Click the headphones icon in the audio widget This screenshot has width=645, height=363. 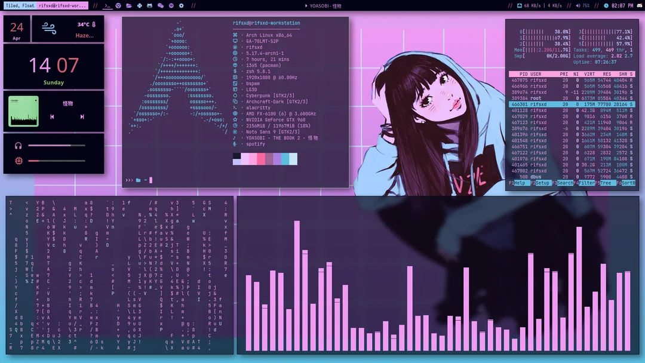[19, 146]
